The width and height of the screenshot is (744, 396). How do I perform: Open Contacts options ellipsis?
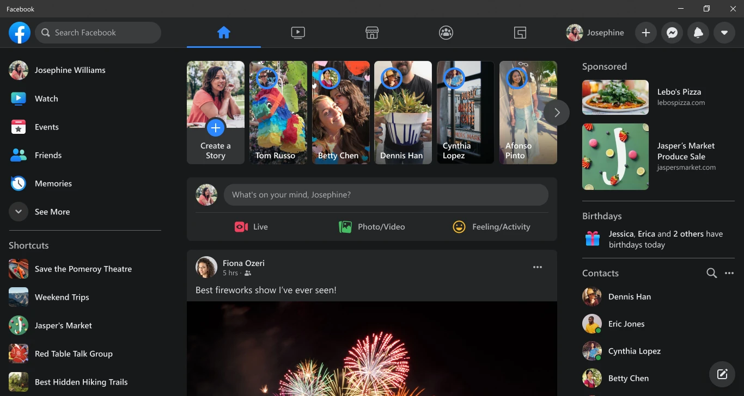coord(729,273)
